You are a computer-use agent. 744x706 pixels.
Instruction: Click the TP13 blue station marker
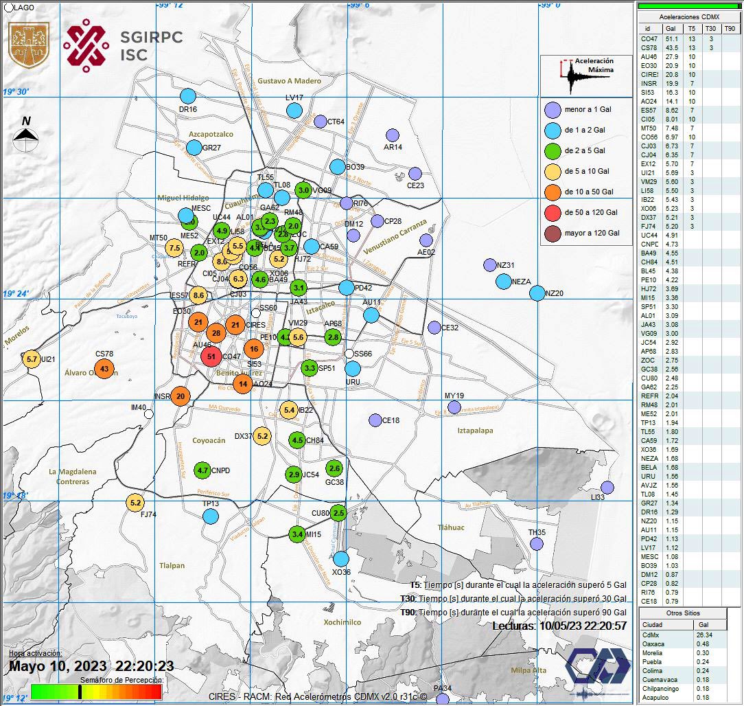[211, 516]
